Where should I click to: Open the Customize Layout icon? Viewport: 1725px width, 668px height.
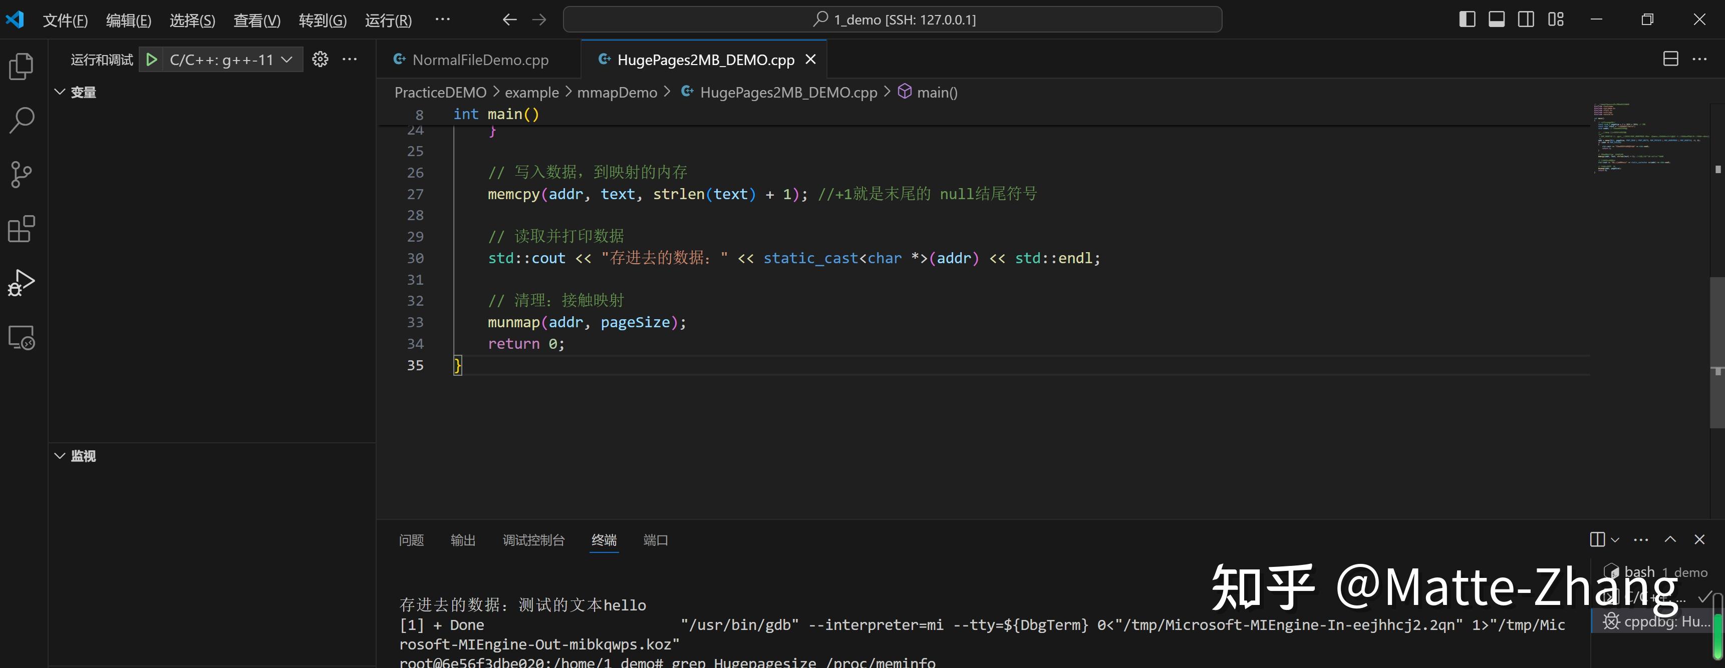(x=1556, y=19)
